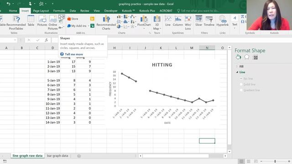Open Recommended Charts

coord(106,23)
